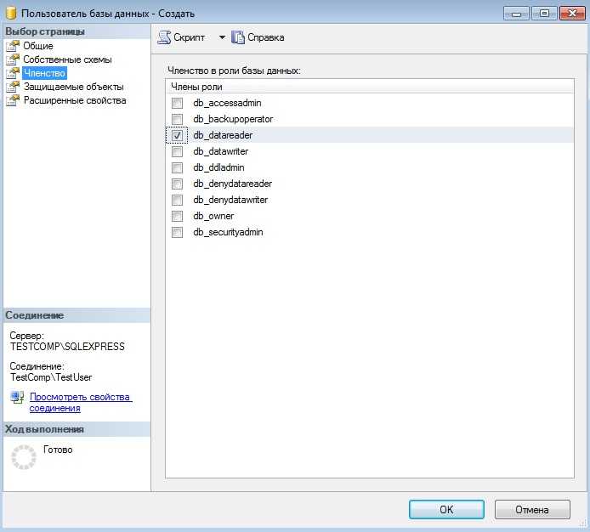Viewport: 590px width, 532px height.
Task: Click the Справка help icon
Action: (x=238, y=37)
